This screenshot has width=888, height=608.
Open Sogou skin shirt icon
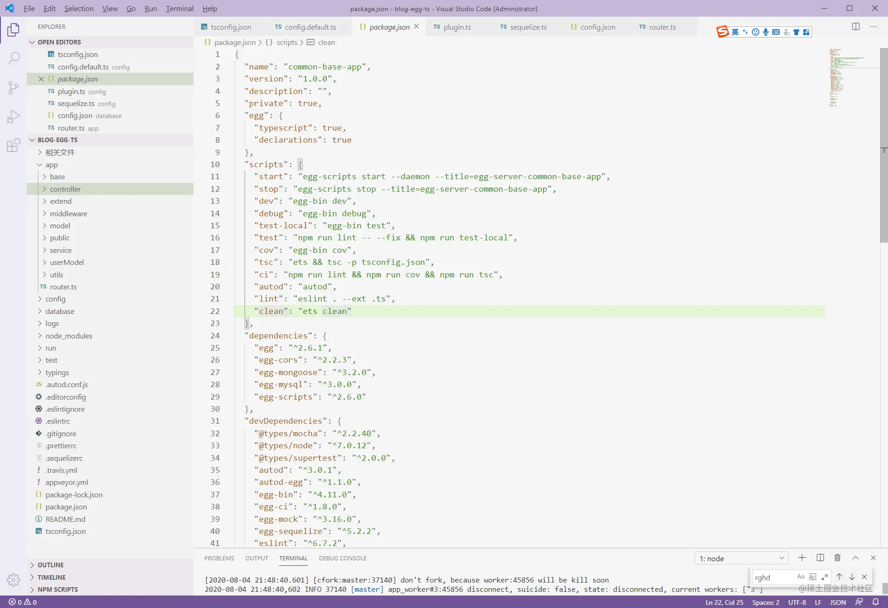tap(796, 32)
